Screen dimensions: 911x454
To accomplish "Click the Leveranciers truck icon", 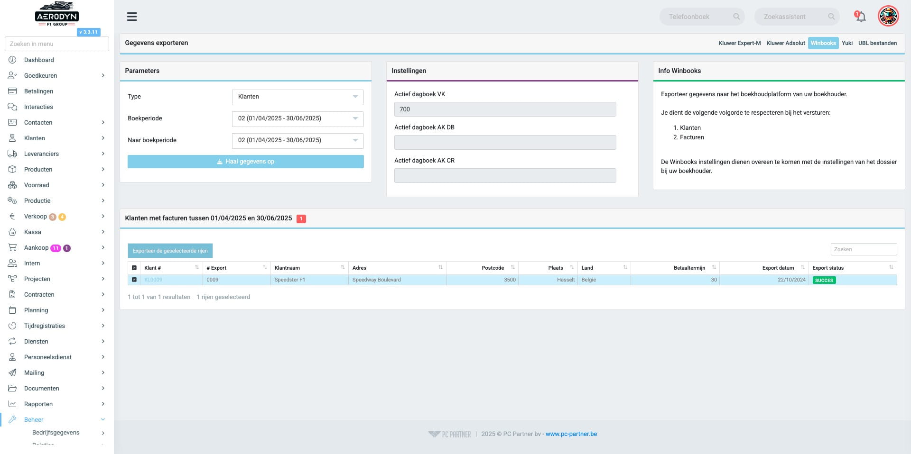I will click(12, 154).
